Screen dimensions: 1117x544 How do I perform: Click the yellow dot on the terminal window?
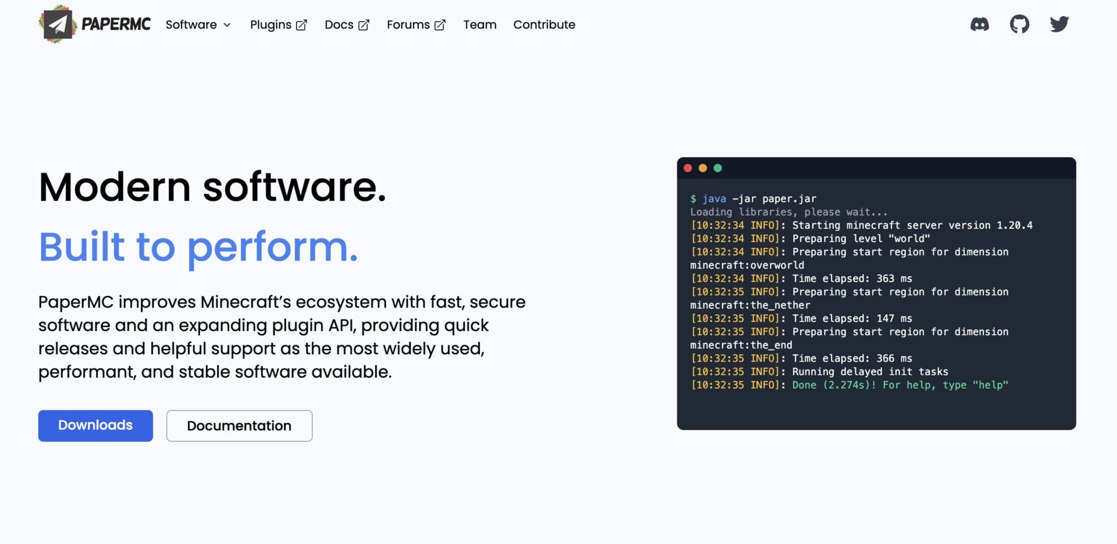pos(703,168)
